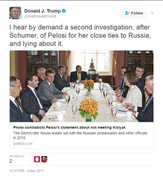Open the red-faced retweeter avatar profile
Image resolution: width=163 pixels, height=178 pixels.
(x=44, y=159)
